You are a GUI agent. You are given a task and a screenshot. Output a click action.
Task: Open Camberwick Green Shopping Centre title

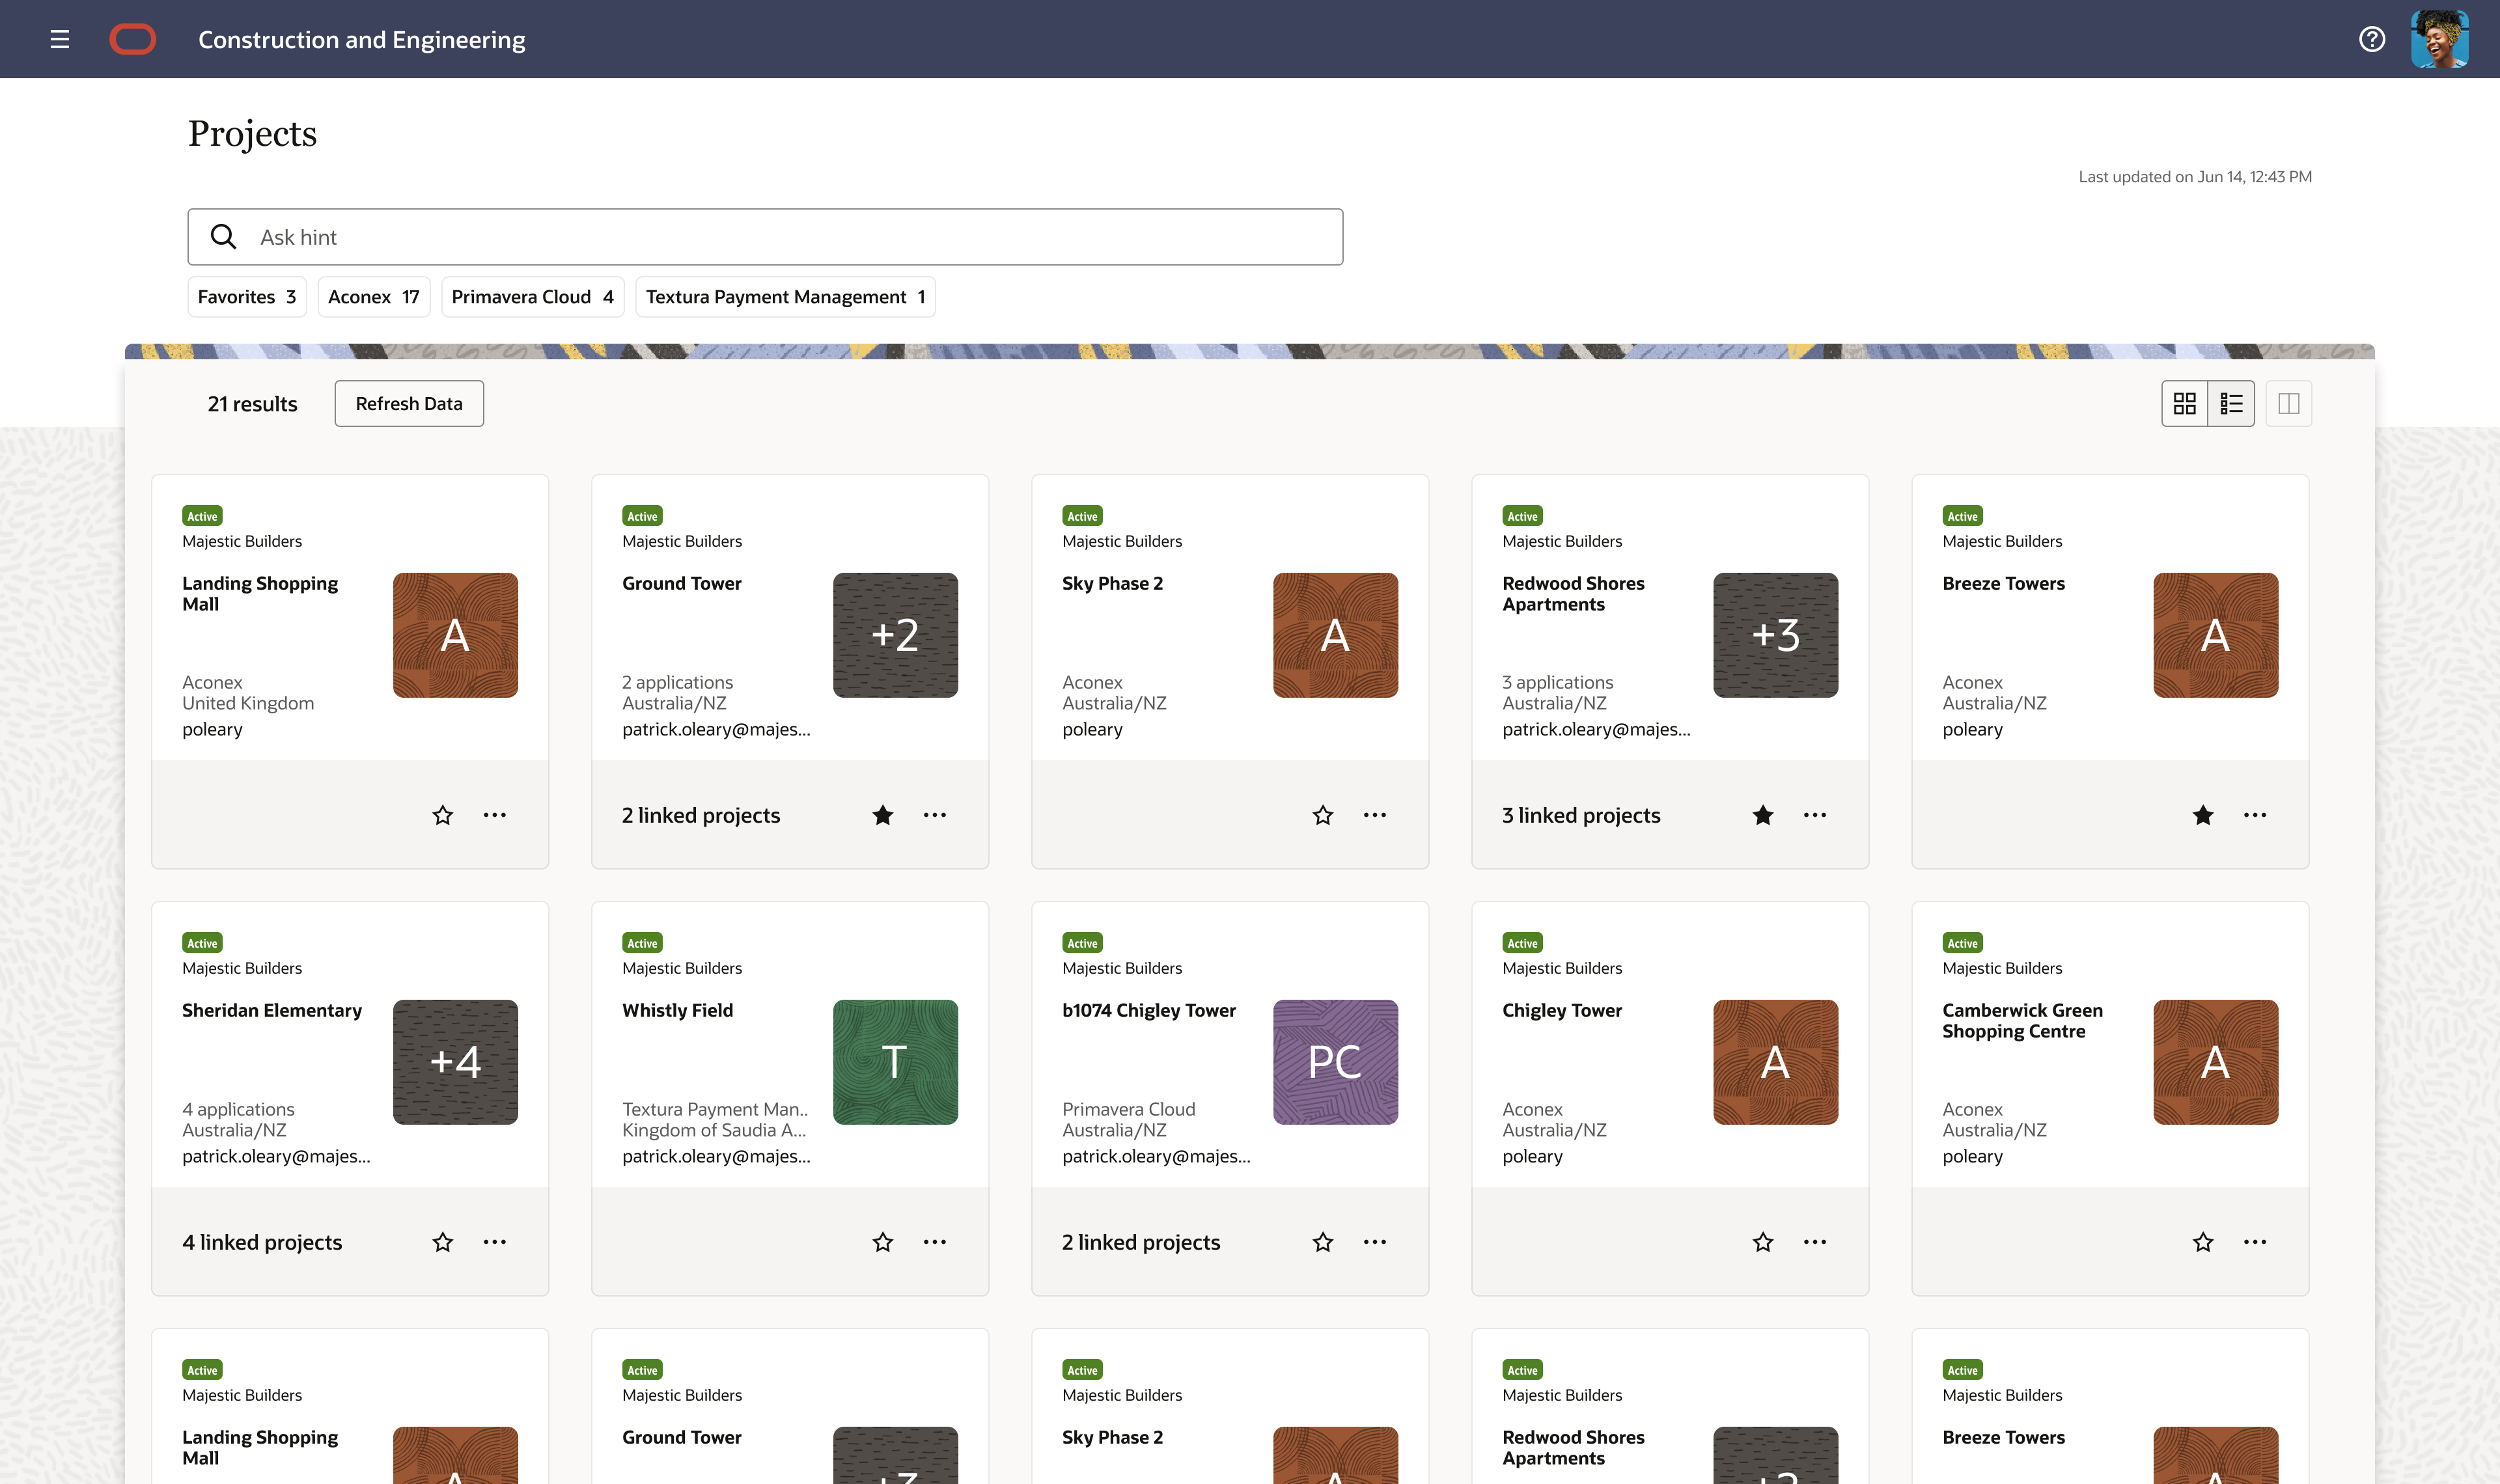(x=2022, y=1021)
